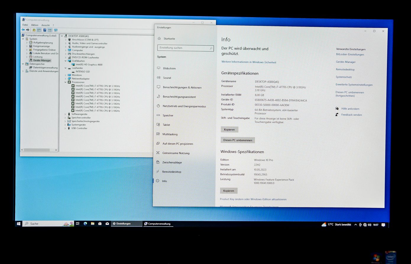Image resolution: width=411 pixels, height=264 pixels.
Task: Click the taskbar Suche search box
Action: pos(48,224)
